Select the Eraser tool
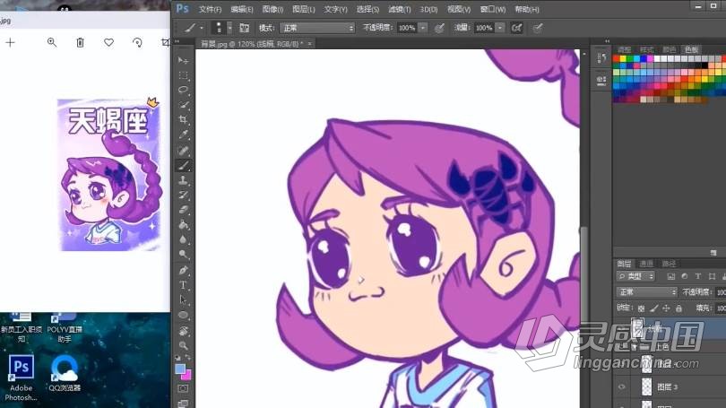 tap(184, 210)
